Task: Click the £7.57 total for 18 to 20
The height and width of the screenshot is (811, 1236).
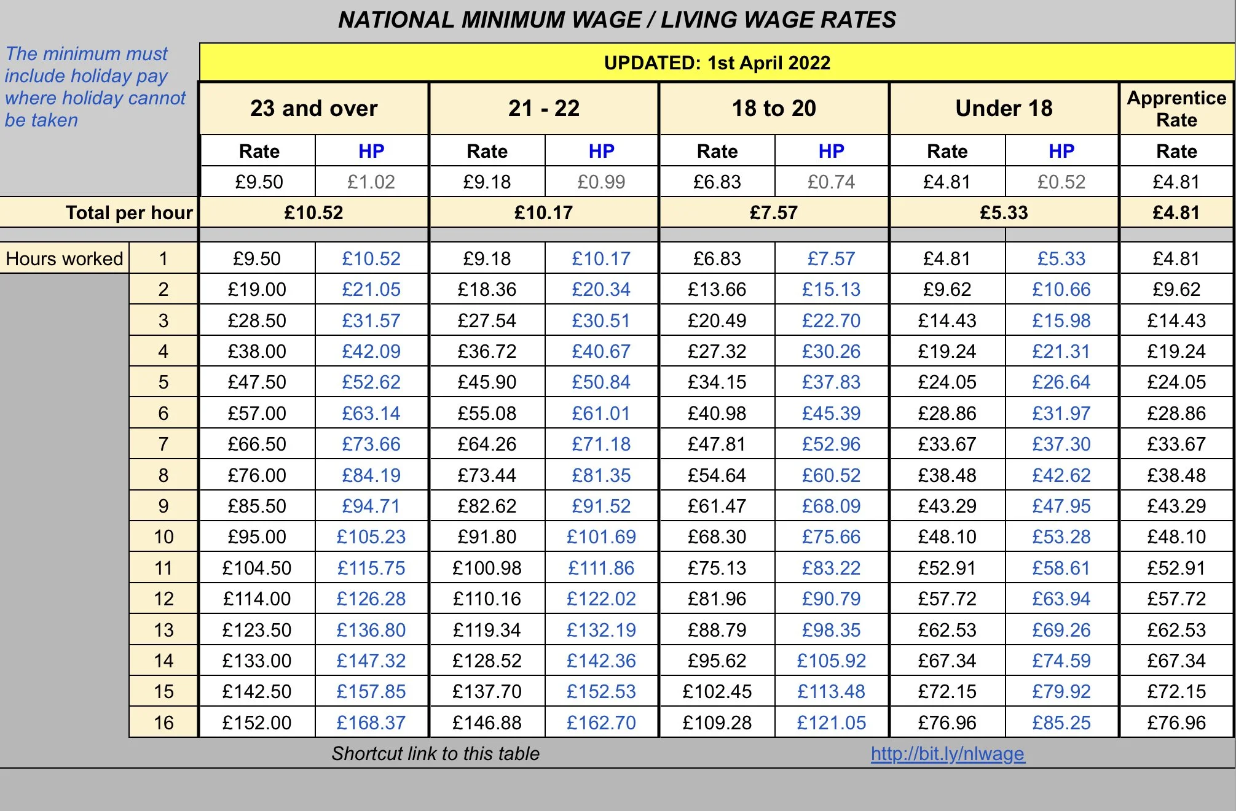Action: [773, 212]
